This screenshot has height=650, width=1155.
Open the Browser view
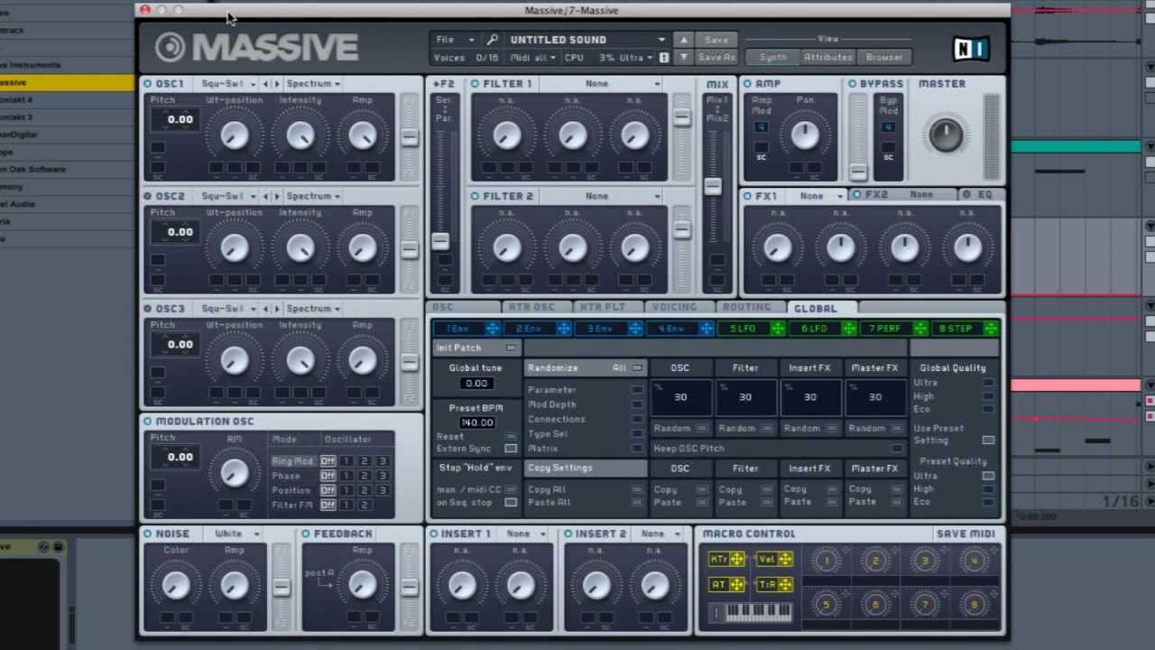(x=883, y=58)
